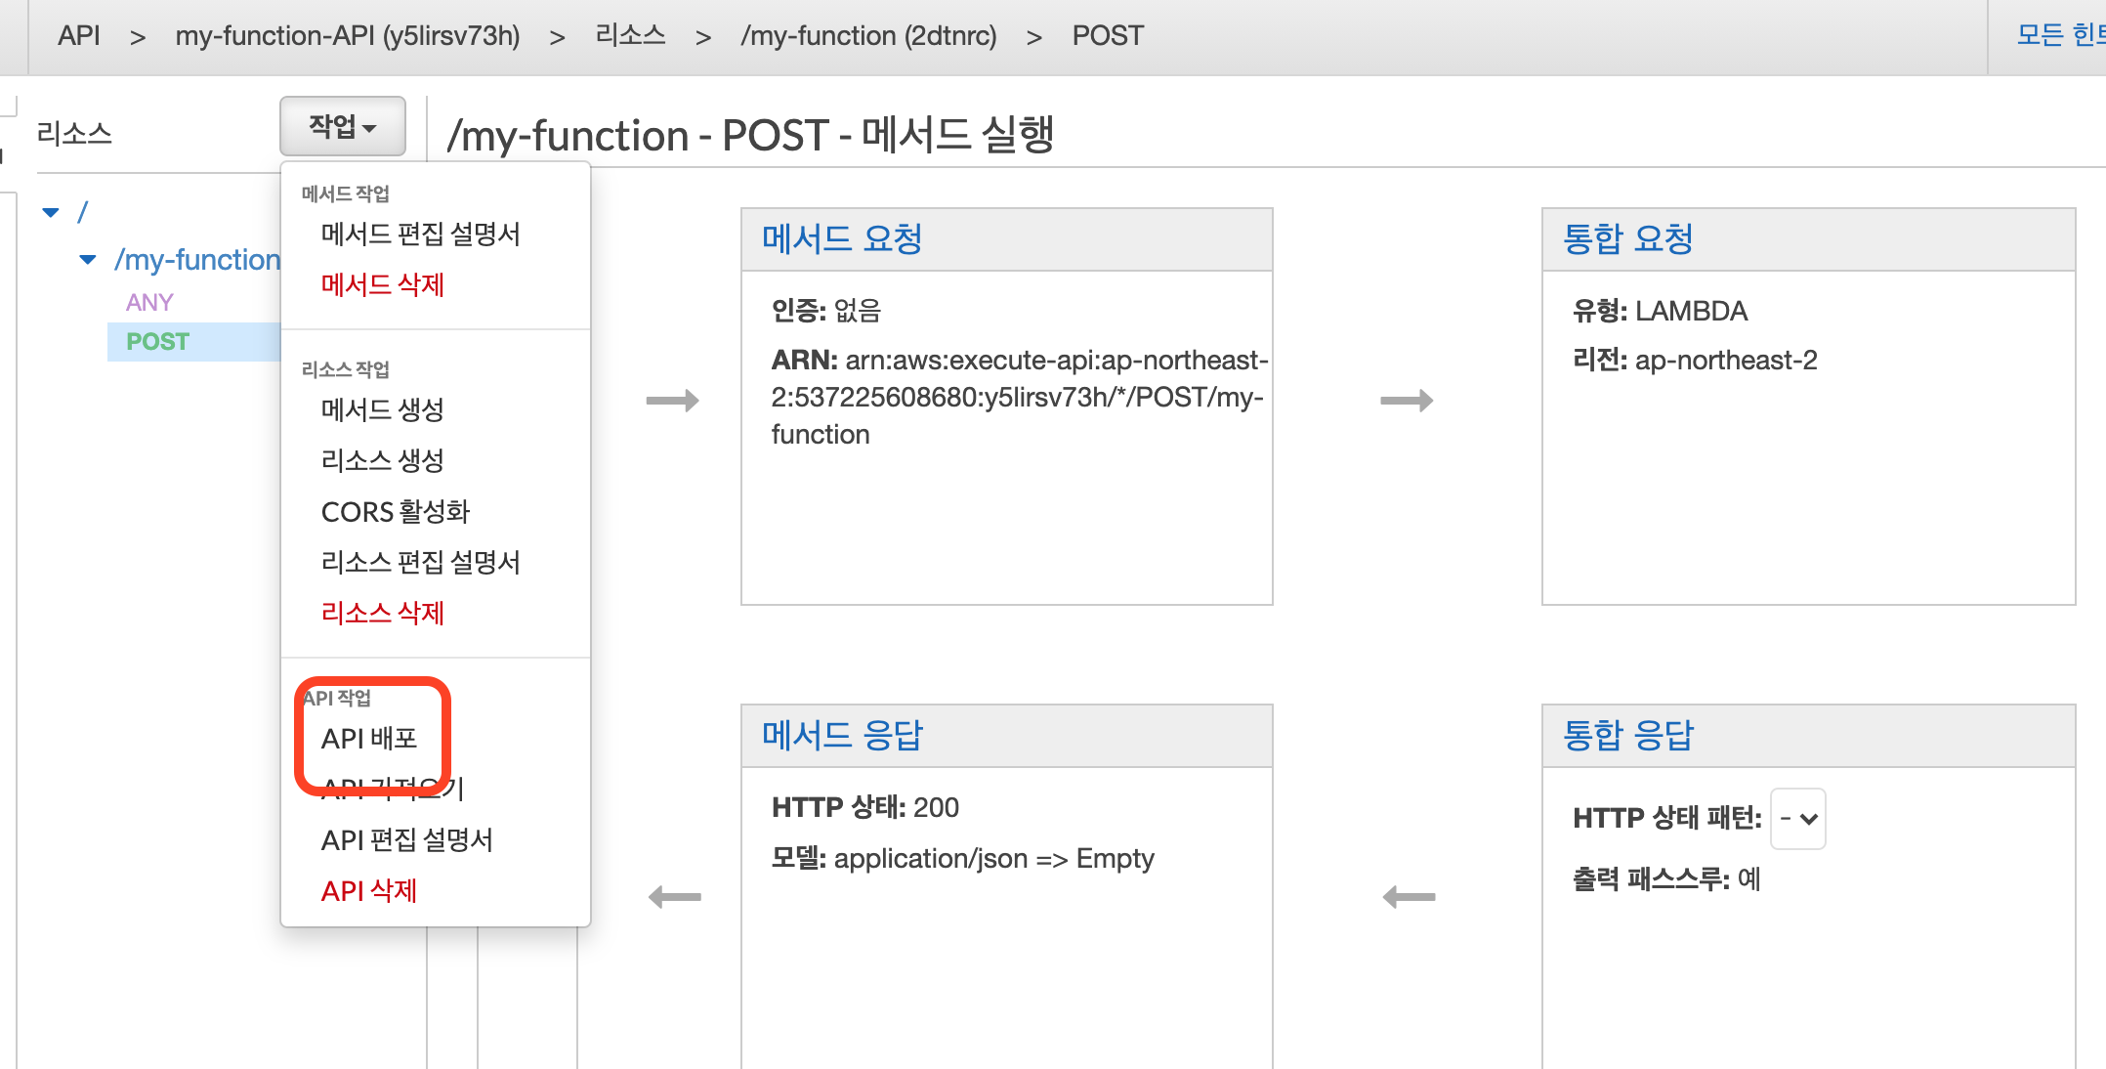Select API 배포 from the menu
The height and width of the screenshot is (1069, 2106).
(369, 739)
